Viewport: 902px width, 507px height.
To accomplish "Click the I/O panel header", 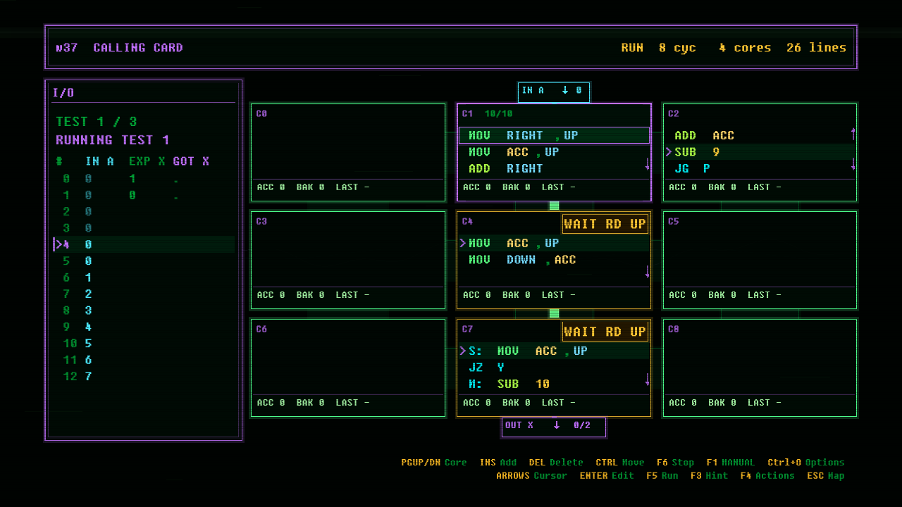I will [x=63, y=93].
